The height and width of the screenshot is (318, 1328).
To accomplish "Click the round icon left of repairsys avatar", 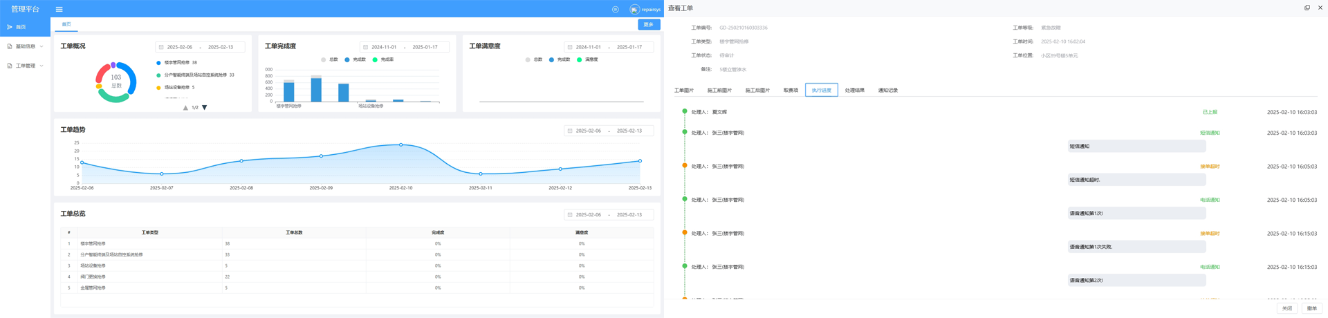I will pos(615,9).
